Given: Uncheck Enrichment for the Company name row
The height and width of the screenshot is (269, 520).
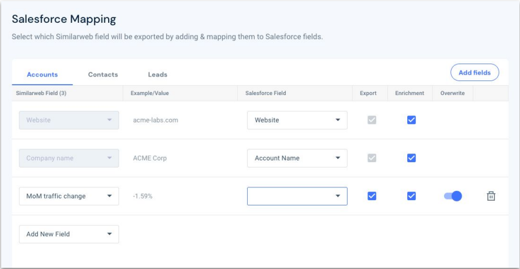Looking at the screenshot, I should 411,158.
